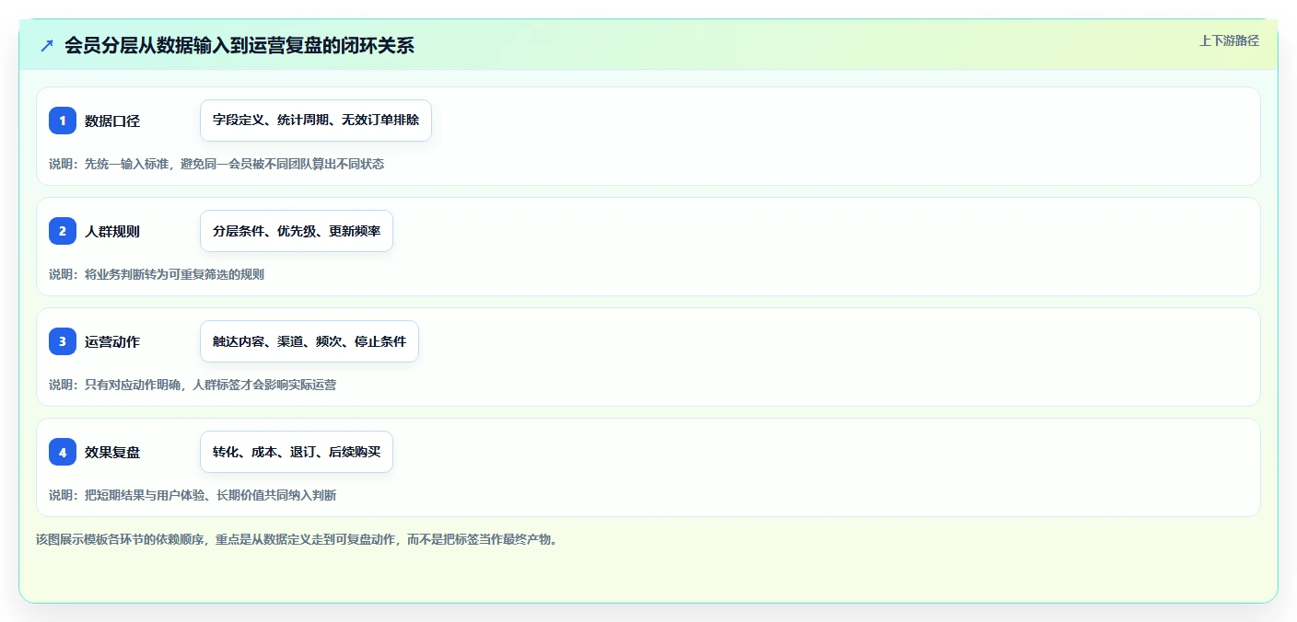Viewport: 1297px width, 622px height.
Task: Click the step number 4 badge
Action: click(x=63, y=452)
